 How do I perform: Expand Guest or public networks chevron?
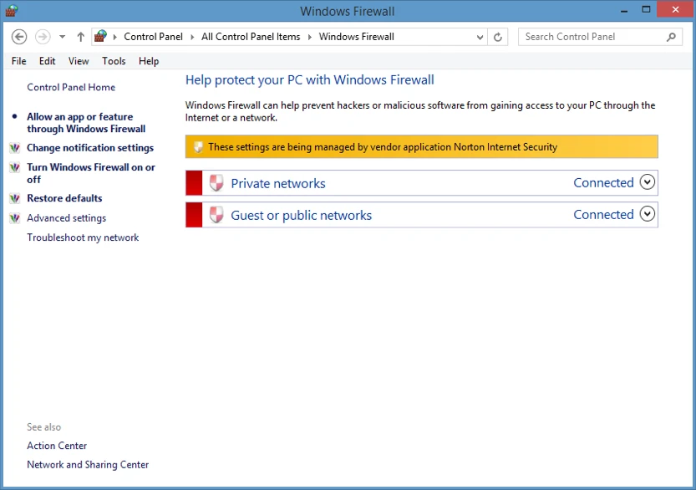[x=647, y=214]
